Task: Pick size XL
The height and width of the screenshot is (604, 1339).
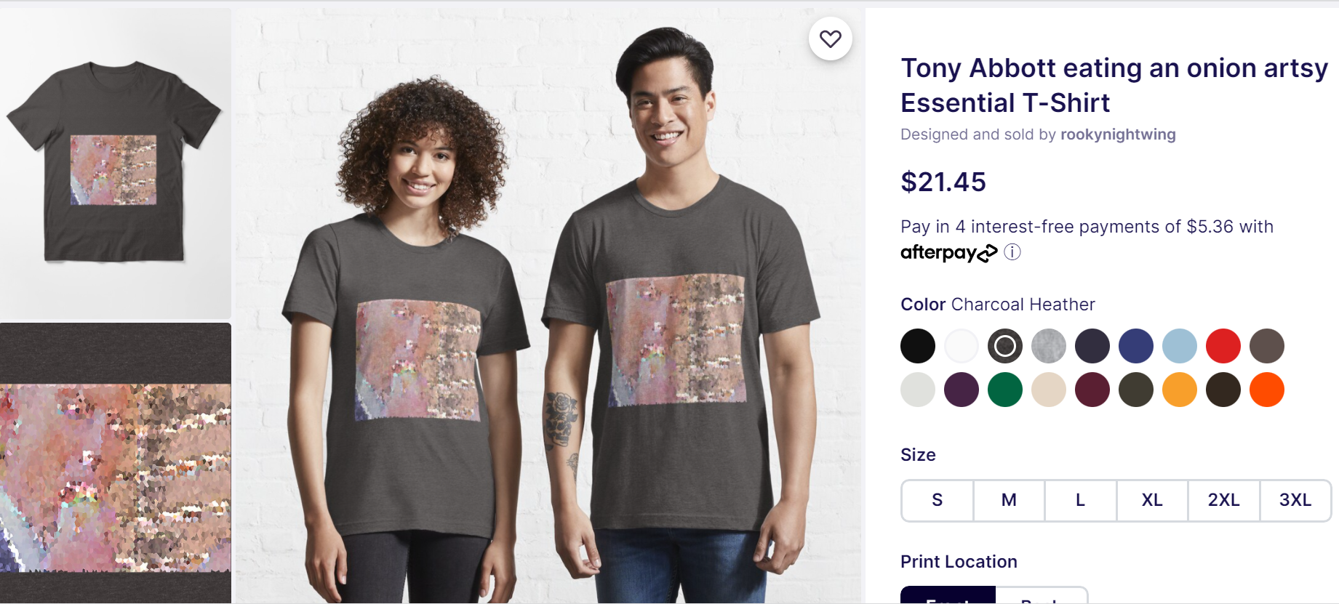Action: pyautogui.click(x=1152, y=500)
